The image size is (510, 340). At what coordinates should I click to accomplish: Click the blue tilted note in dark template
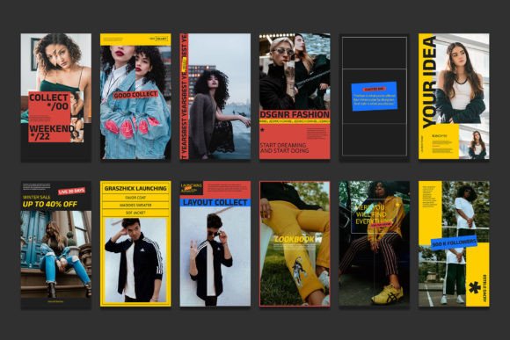coord(375,97)
